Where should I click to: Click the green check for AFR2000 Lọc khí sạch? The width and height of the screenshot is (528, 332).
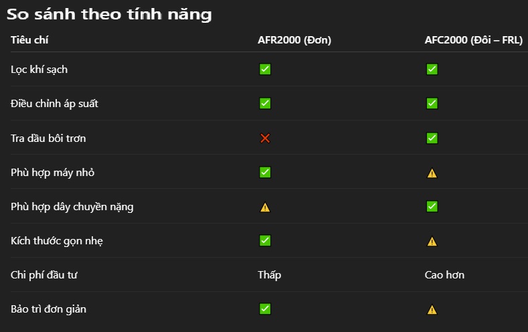pos(265,69)
